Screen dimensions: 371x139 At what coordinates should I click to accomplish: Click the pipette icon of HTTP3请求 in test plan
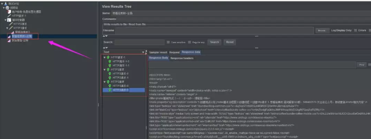click(x=11, y=28)
